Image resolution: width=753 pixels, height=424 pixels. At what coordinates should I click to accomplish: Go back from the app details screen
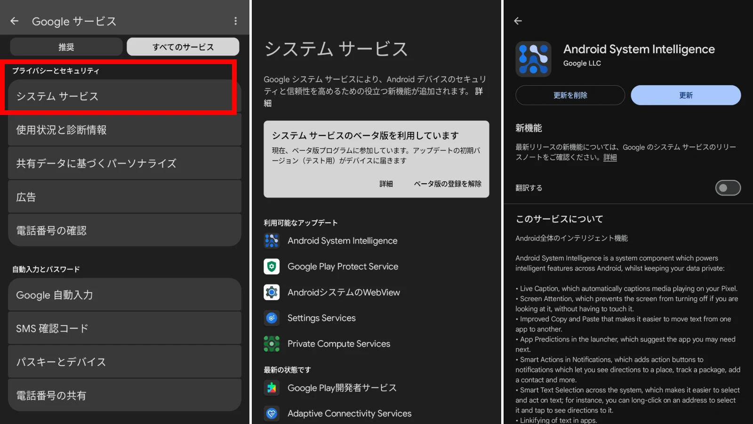pos(518,21)
